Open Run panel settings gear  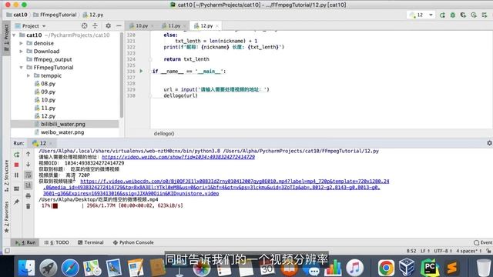point(489,143)
